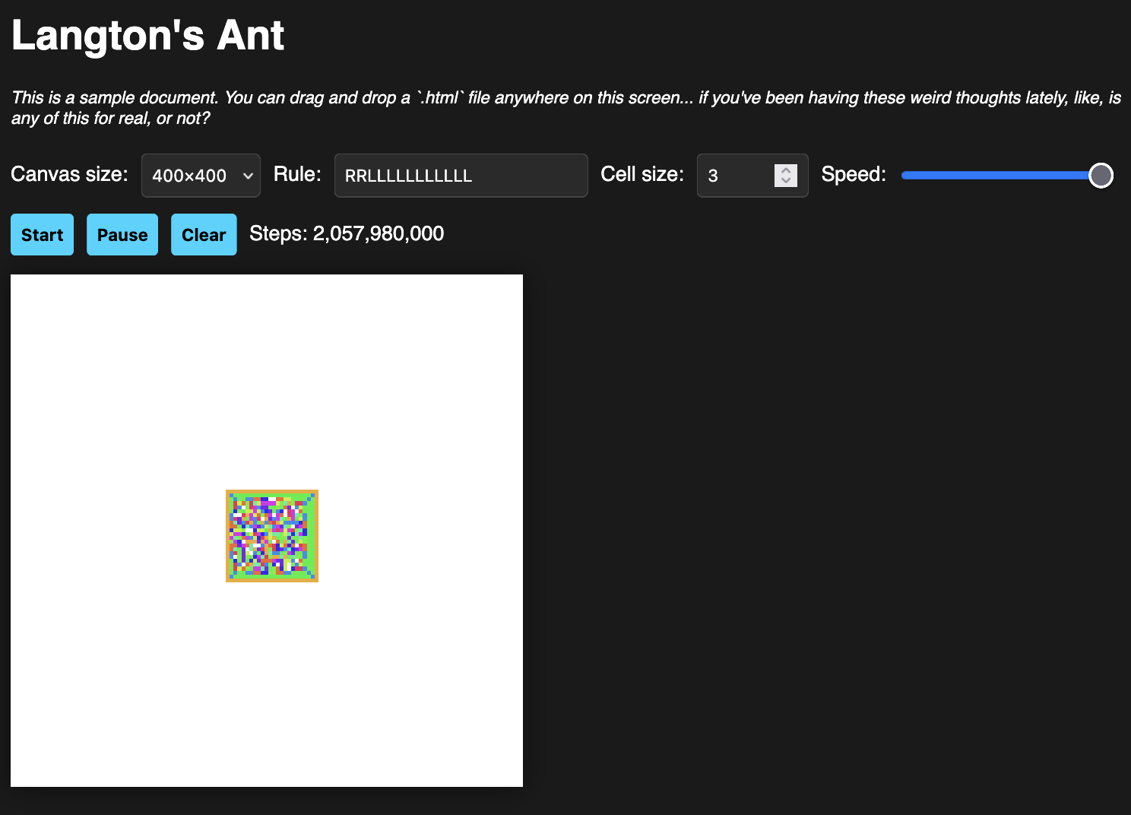Click the colorful ant pattern on canvas
The height and width of the screenshot is (815, 1131).
click(272, 536)
